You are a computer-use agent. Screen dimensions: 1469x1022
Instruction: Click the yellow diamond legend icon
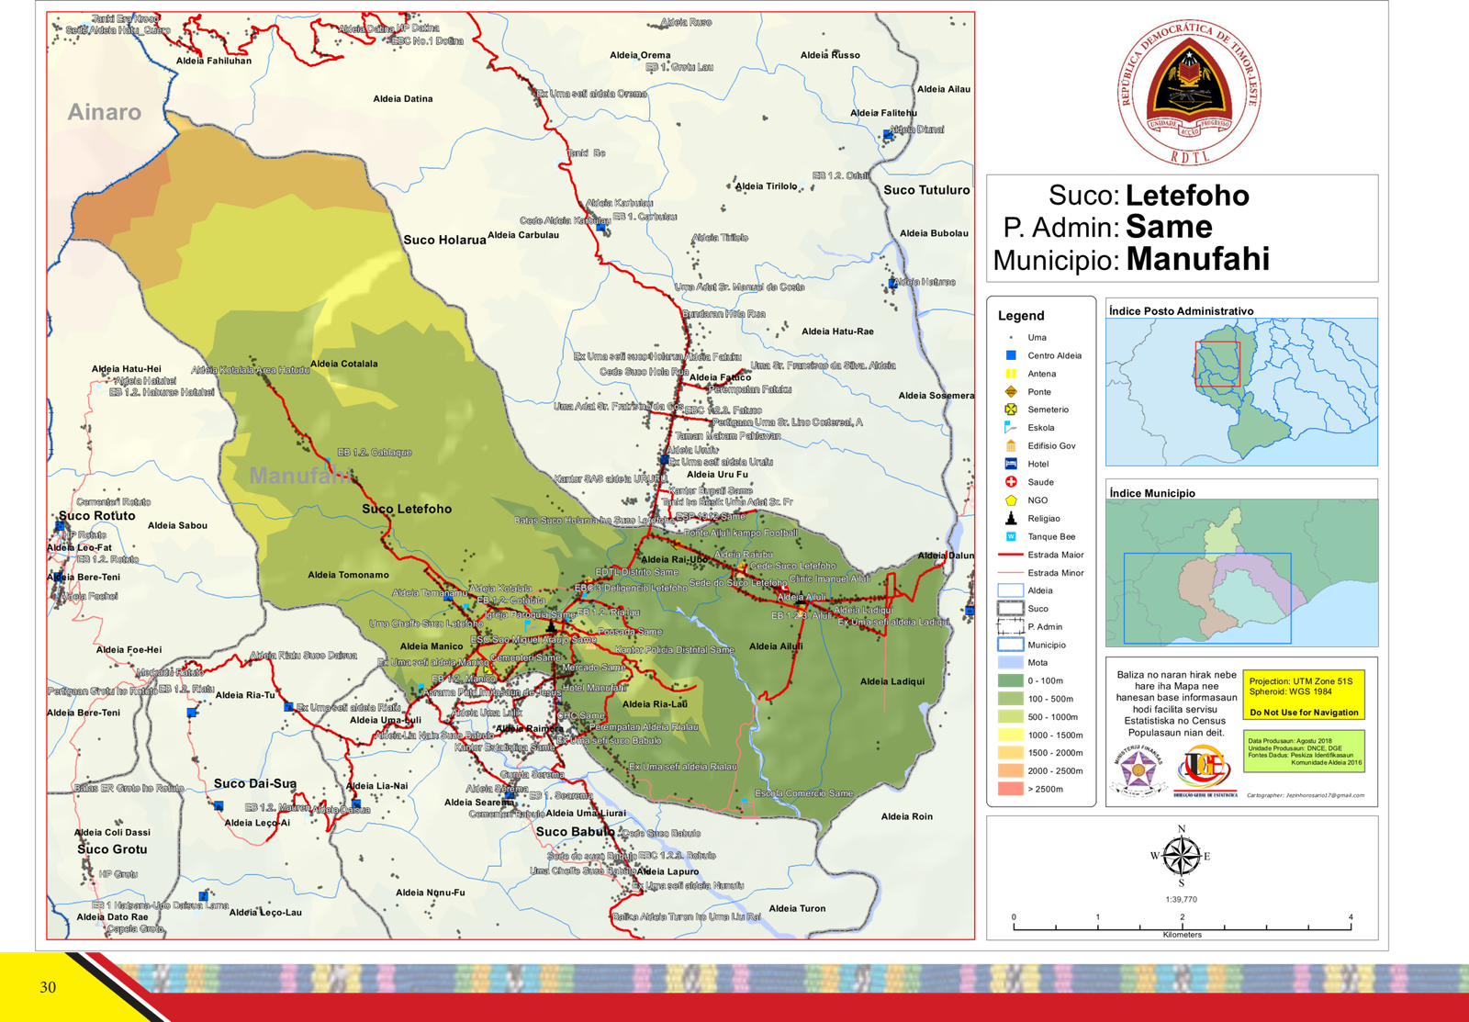tap(1011, 391)
